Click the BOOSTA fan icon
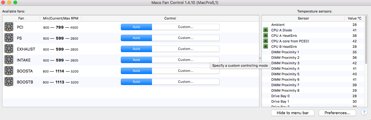The height and width of the screenshot is (120, 371). tap(9, 71)
